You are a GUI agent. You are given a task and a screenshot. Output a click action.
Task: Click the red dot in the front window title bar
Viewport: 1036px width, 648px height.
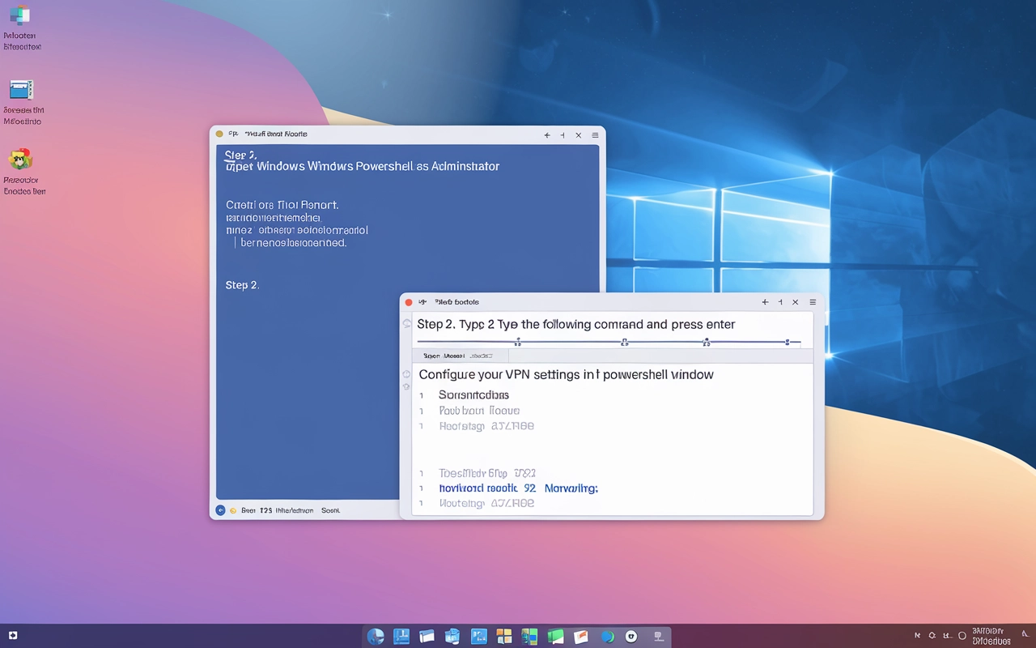pyautogui.click(x=409, y=302)
